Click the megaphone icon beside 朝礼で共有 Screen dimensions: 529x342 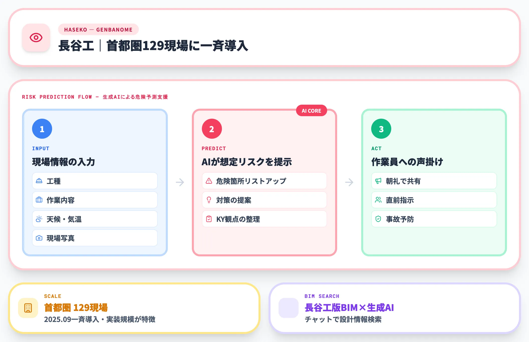pyautogui.click(x=378, y=181)
